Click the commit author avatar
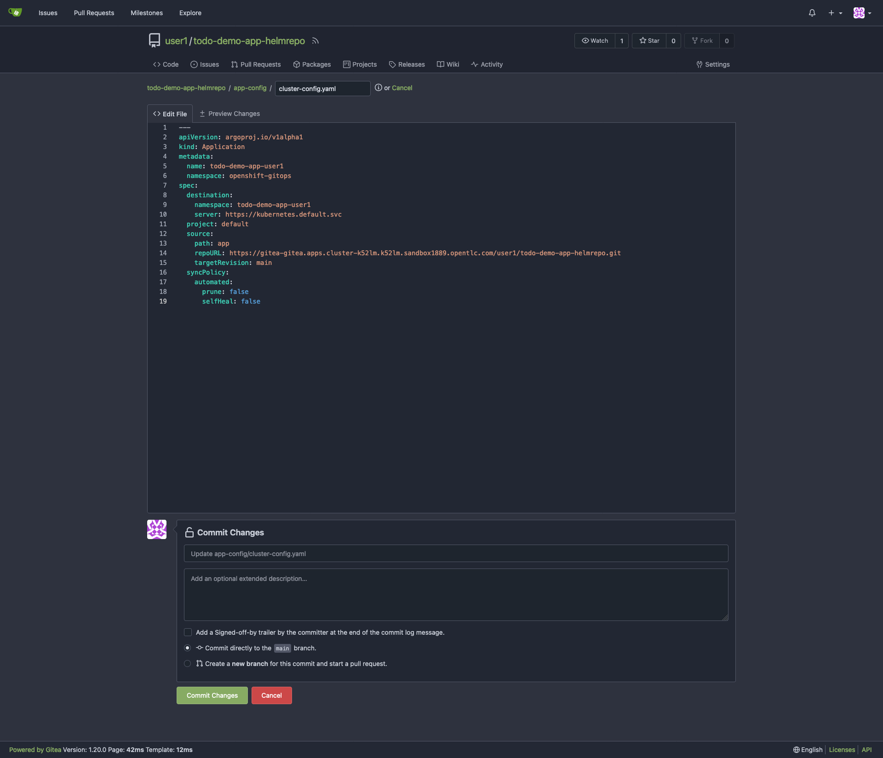883x758 pixels. pos(157,529)
